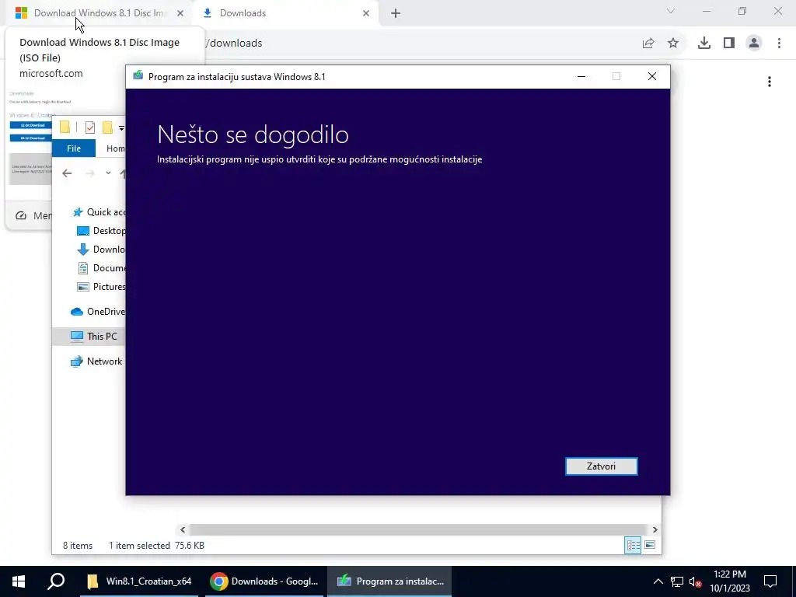
Task: Switch to Program za instalaciju taskbar item
Action: [x=389, y=581]
